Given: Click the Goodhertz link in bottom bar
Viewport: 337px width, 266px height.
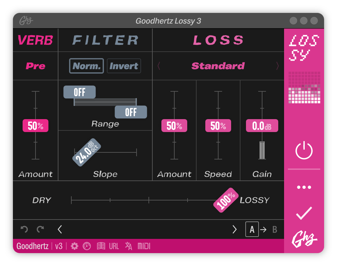Looking at the screenshot, I should [x=33, y=246].
